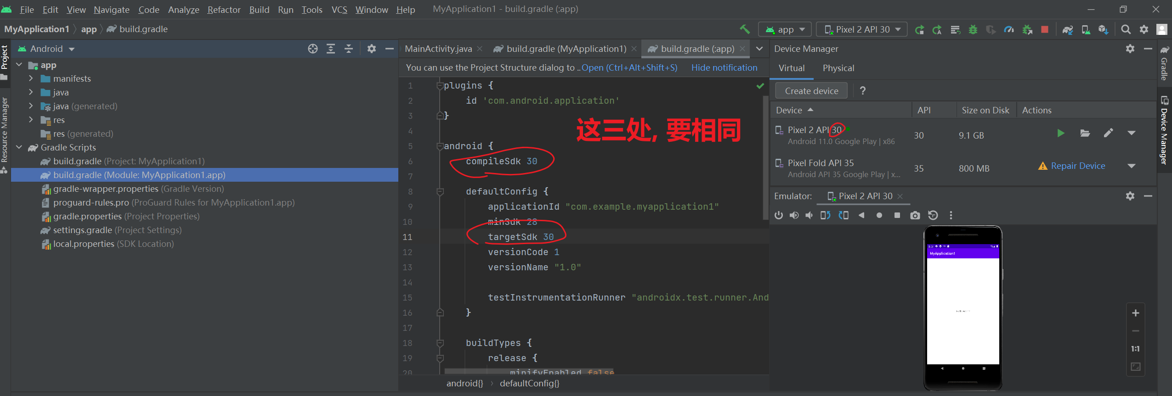Fold the plugins block at gutter
Viewport: 1172px width, 396px height.
coord(440,86)
